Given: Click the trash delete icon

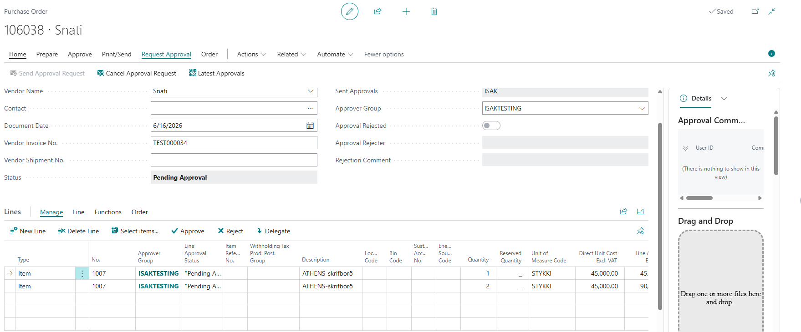Looking at the screenshot, I should pos(434,11).
